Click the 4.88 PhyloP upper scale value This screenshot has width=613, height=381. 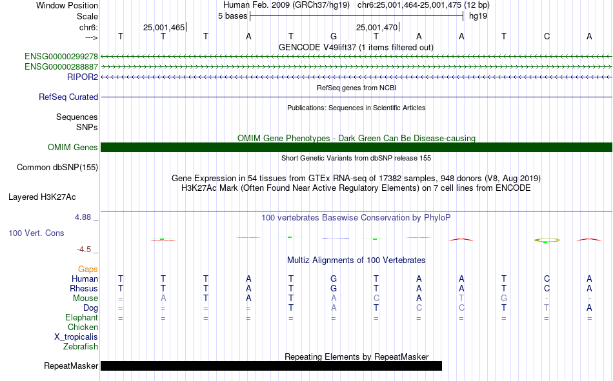[x=83, y=217]
